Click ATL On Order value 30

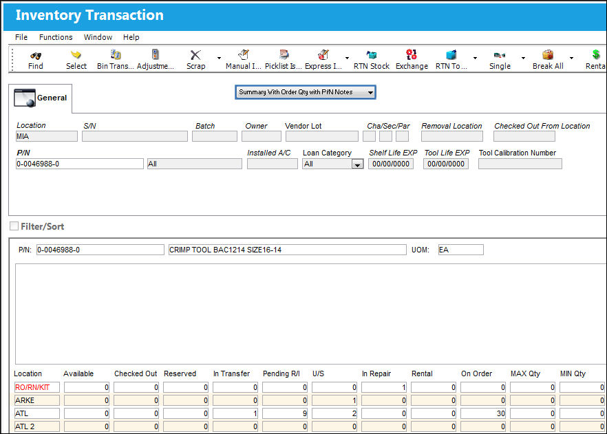483,413
